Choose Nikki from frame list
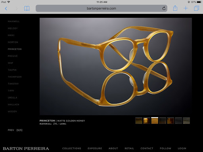The width and height of the screenshot is (203, 152). tap(11, 35)
